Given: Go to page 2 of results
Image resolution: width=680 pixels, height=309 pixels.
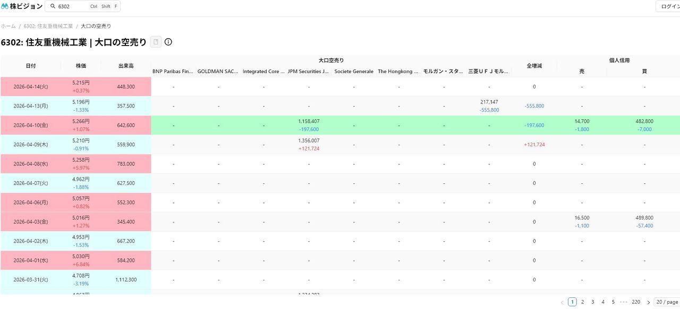Looking at the screenshot, I should [x=582, y=302].
